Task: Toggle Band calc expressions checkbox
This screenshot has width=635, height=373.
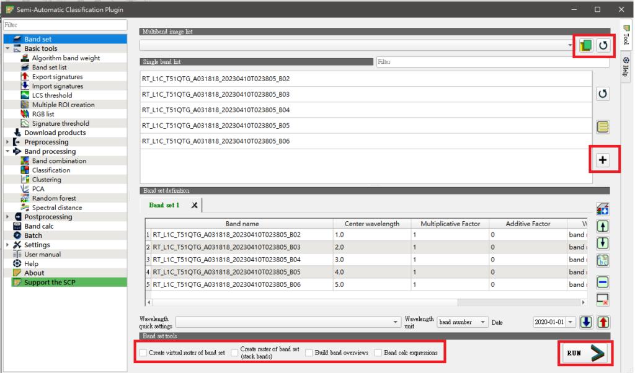Action: pyautogui.click(x=378, y=353)
